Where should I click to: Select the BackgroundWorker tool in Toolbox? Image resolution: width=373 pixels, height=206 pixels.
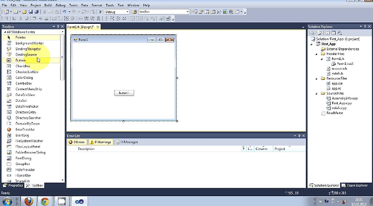[30, 43]
